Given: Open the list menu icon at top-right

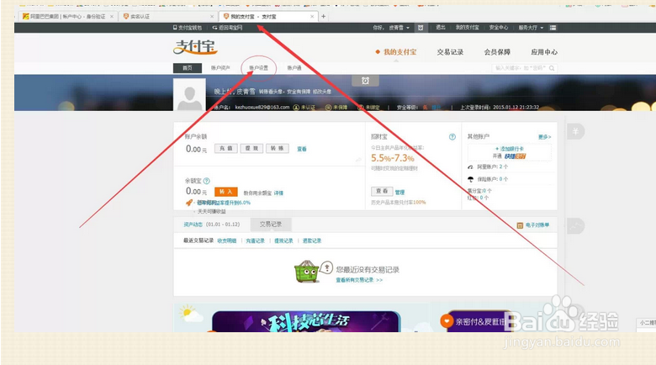Looking at the screenshot, I should [553, 28].
